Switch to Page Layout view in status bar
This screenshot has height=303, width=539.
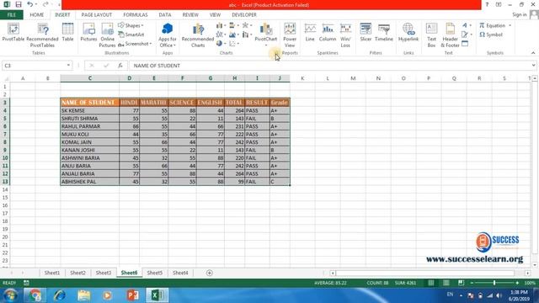coord(446,283)
